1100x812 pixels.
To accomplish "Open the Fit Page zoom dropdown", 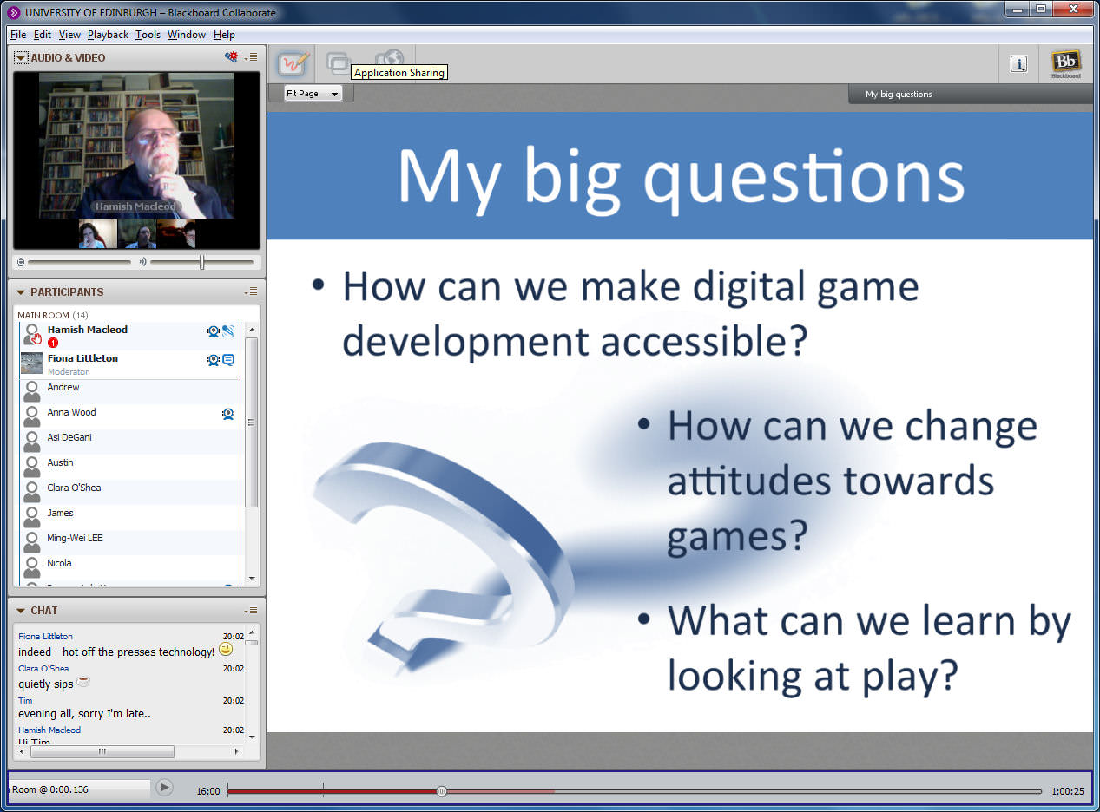I will [313, 94].
